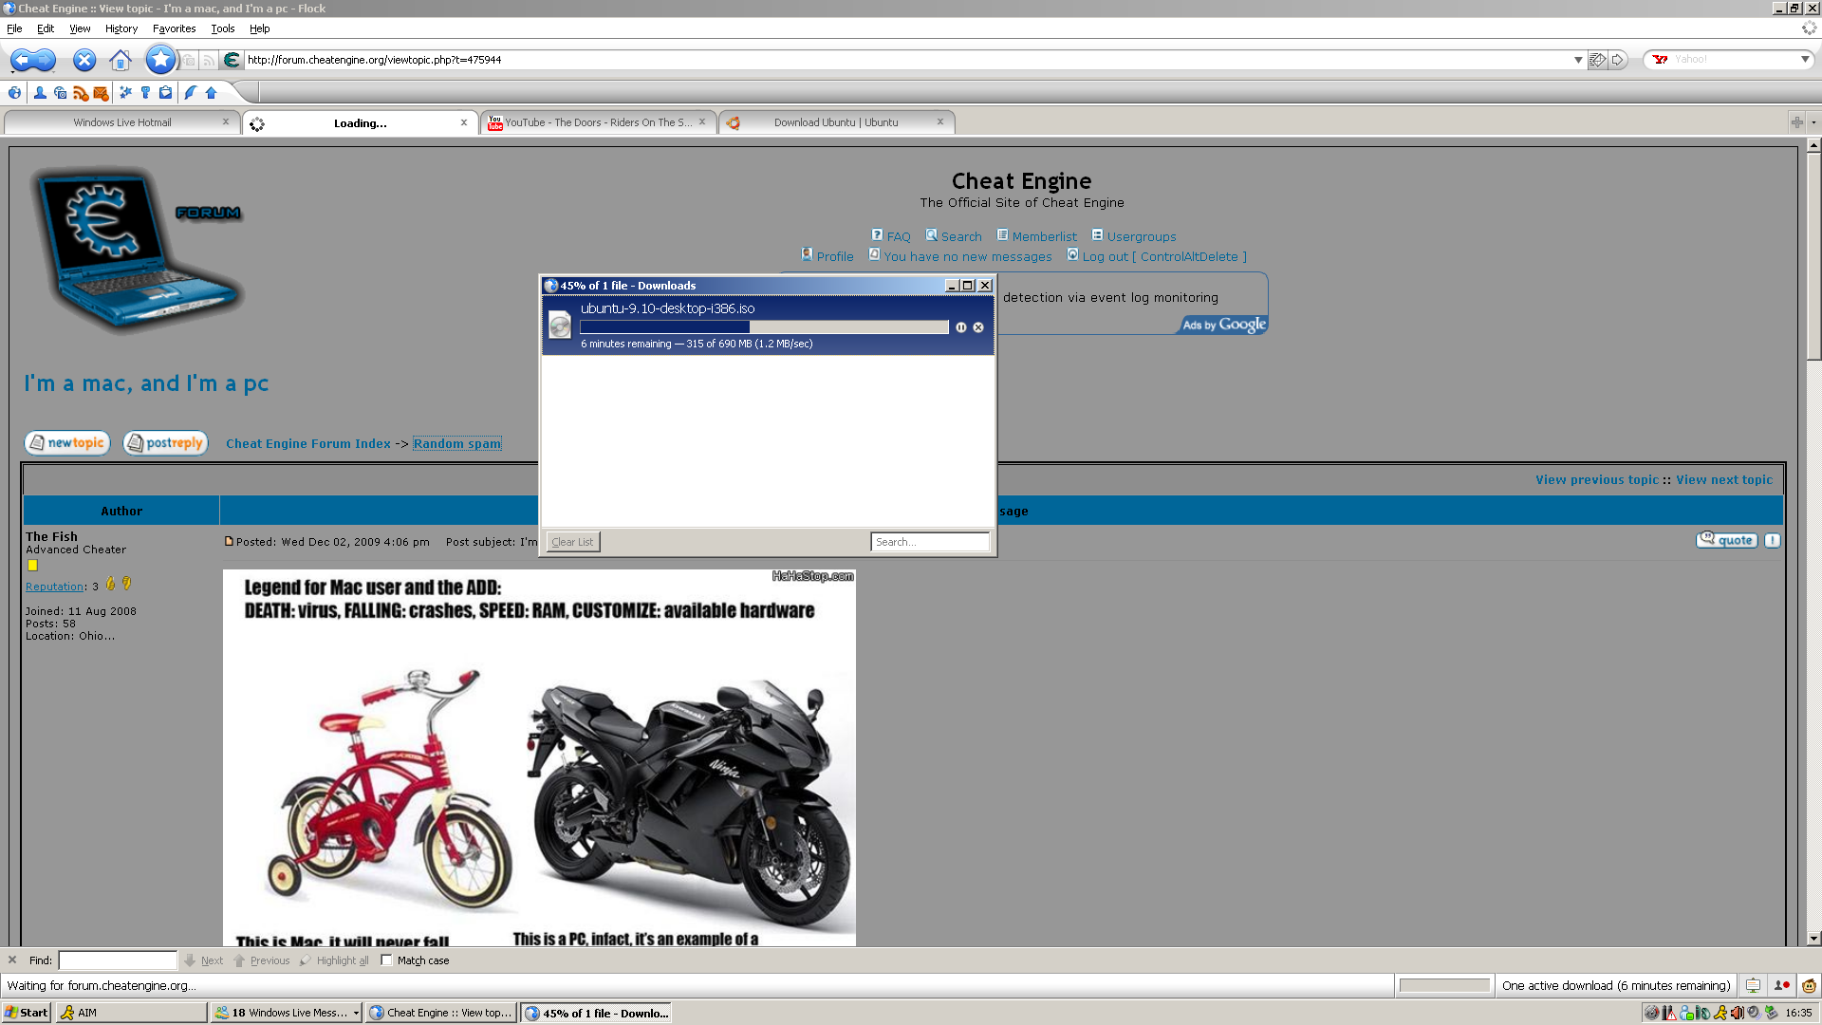Open the Windows Start button
Viewport: 1822px width, 1025px height.
click(x=26, y=1013)
